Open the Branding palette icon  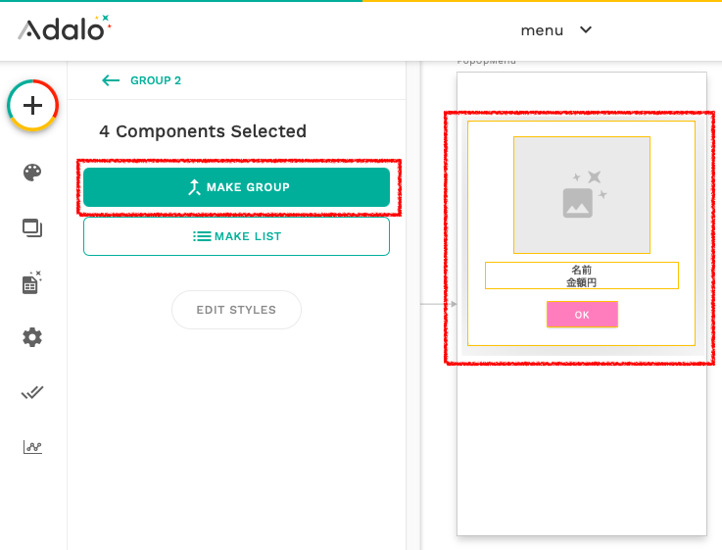click(x=32, y=173)
